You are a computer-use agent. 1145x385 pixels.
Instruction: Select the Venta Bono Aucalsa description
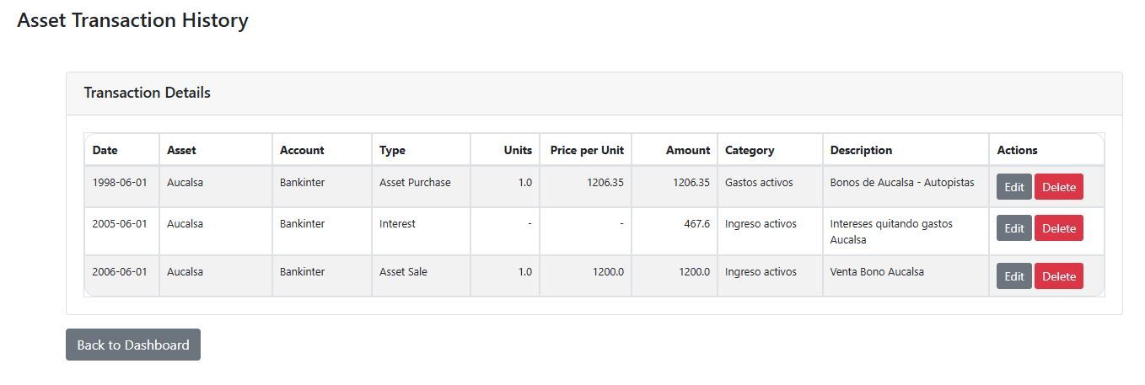[877, 272]
